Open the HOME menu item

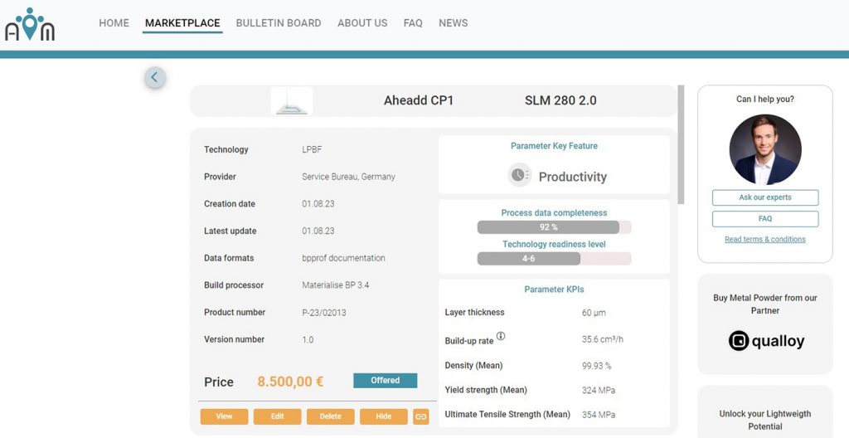tap(114, 23)
